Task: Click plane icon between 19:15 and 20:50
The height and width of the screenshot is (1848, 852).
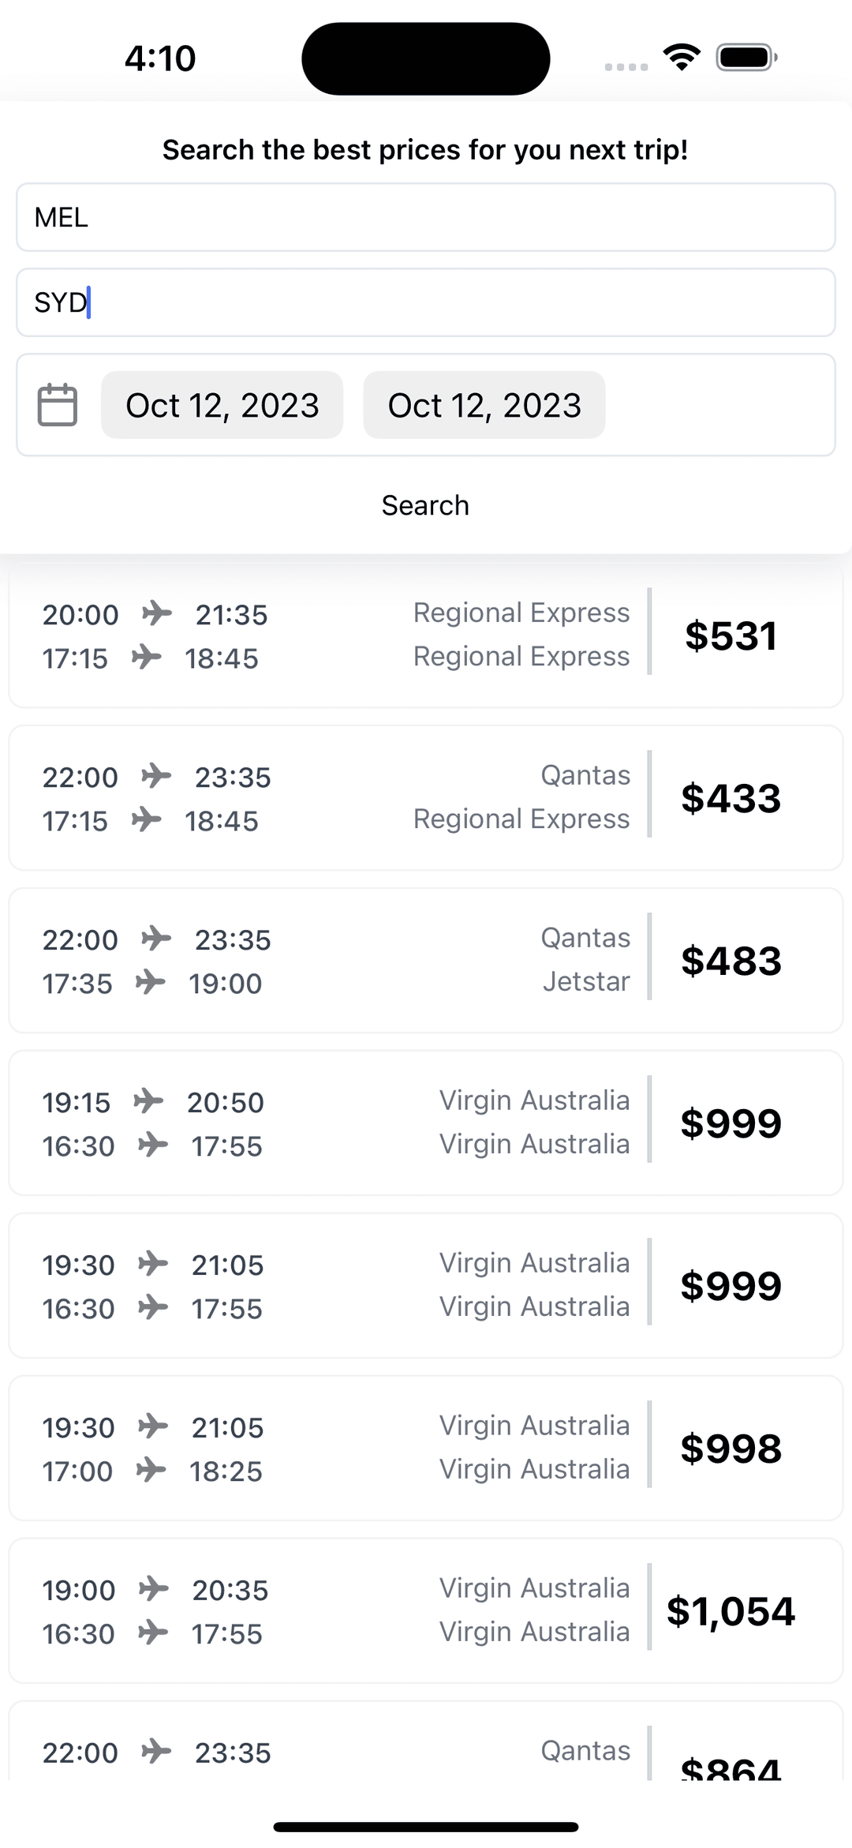Action: 148,1100
